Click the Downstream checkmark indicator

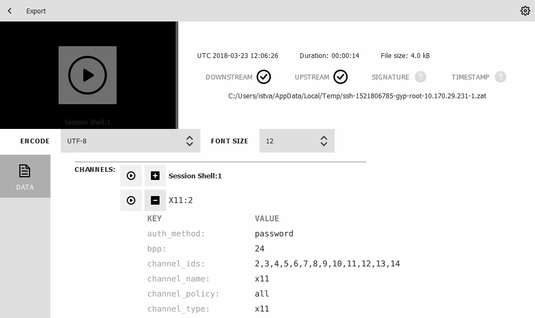[x=264, y=77]
